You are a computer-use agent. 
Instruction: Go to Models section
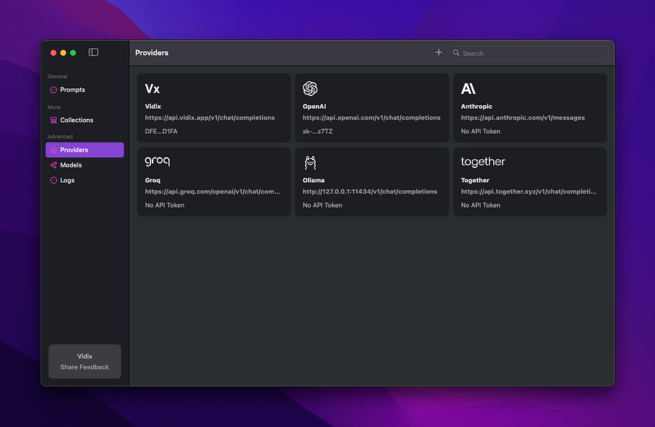85,165
